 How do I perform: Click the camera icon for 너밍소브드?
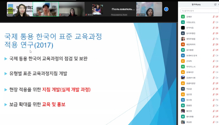217,22
